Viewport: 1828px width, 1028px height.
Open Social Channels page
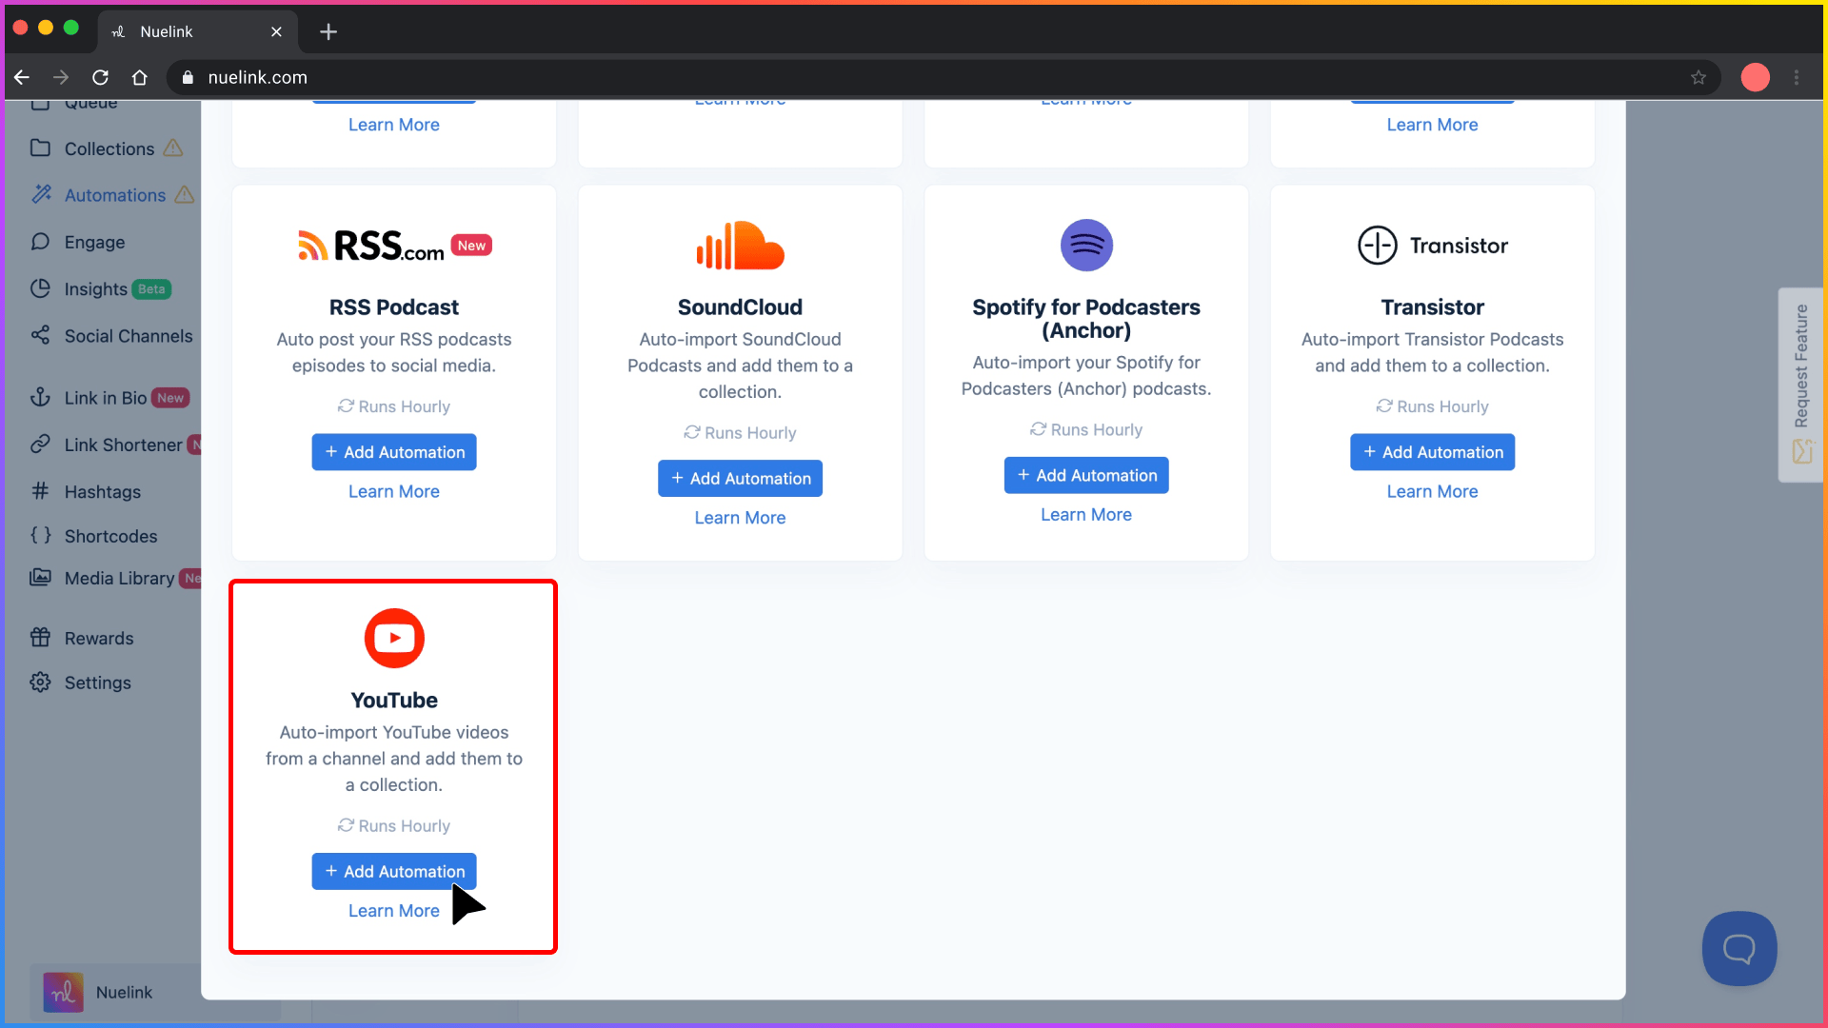coord(128,335)
